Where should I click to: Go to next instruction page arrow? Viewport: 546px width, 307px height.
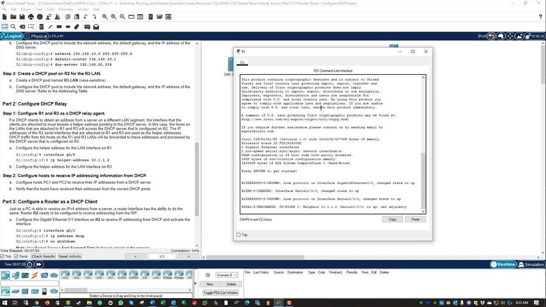(x=188, y=256)
